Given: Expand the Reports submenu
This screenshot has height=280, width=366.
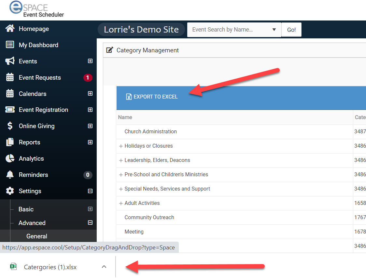Looking at the screenshot, I should click(x=90, y=142).
